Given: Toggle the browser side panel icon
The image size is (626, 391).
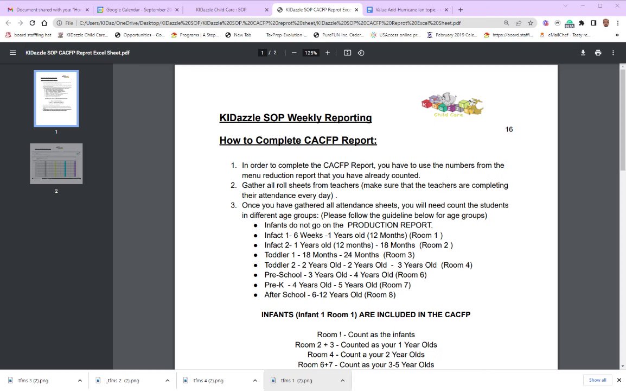Looking at the screenshot, I should coord(593,23).
